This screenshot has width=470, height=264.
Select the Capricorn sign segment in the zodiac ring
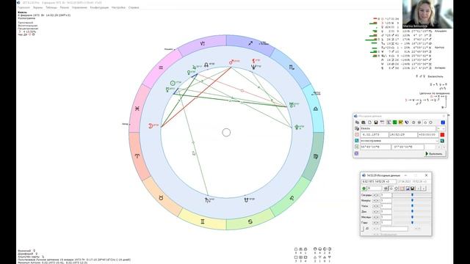(x=203, y=43)
